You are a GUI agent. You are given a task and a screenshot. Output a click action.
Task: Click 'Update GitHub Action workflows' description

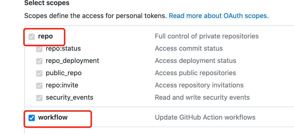point(205,118)
